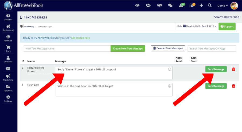Click Sarah's Flower Shop title text
The height and width of the screenshot is (132, 242).
(x=227, y=17)
